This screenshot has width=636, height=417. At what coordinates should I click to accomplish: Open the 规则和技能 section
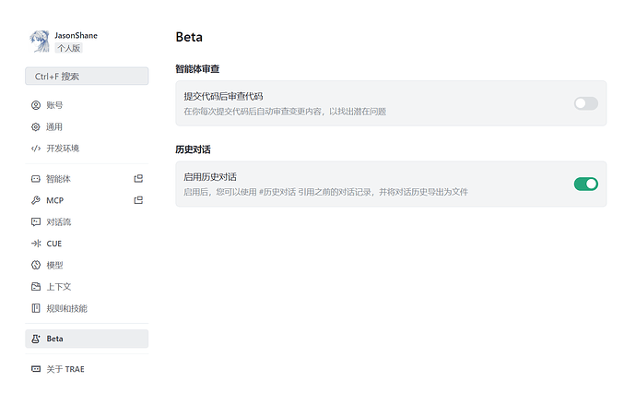tap(87, 308)
